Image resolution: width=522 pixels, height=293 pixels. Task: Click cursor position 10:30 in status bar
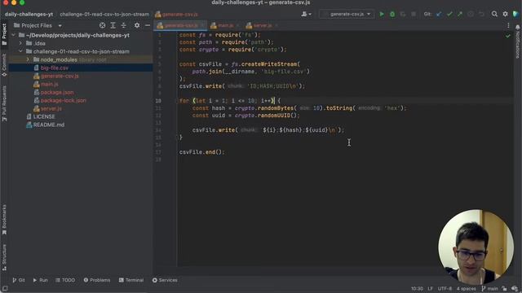coord(417,288)
